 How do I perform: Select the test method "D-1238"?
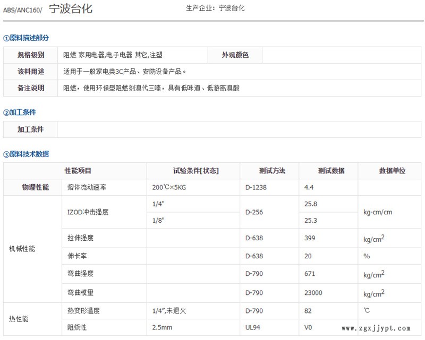tap(256, 187)
